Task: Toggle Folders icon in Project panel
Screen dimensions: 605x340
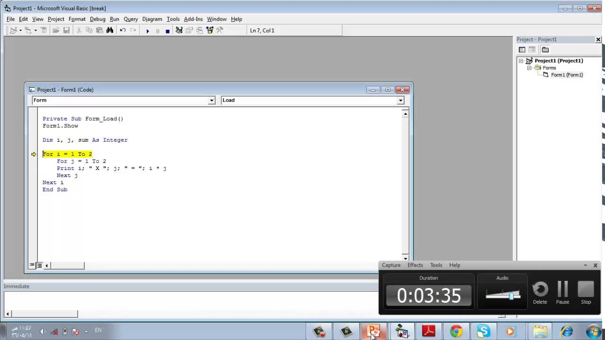Action: (545, 50)
